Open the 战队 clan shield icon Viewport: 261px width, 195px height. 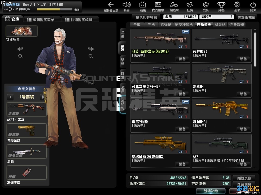(x=206, y=5)
